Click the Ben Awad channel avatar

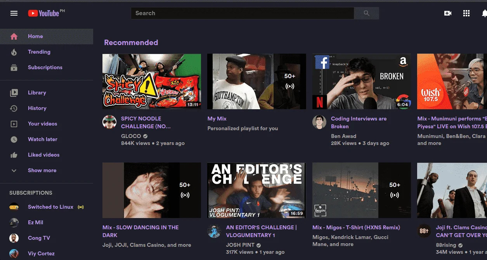pyautogui.click(x=319, y=122)
